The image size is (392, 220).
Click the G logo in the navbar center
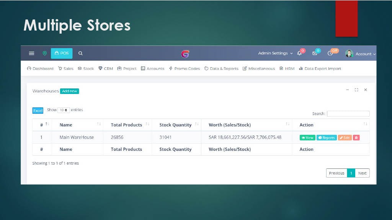click(185, 54)
